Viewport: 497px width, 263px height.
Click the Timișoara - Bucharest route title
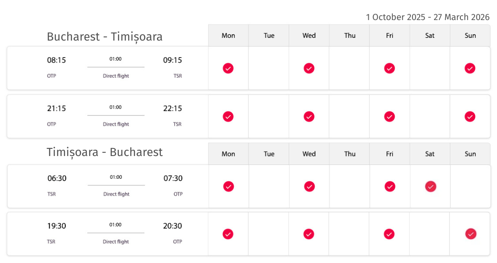105,152
